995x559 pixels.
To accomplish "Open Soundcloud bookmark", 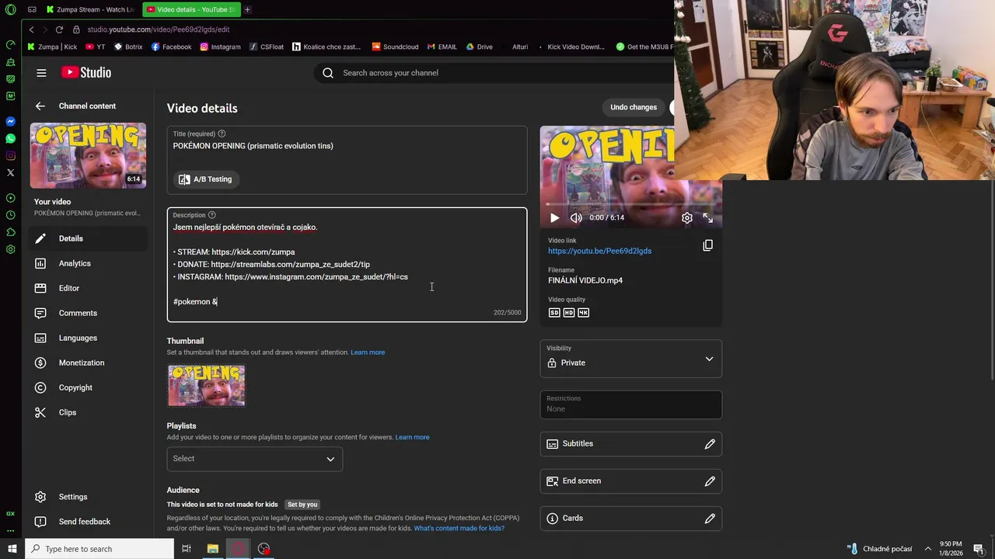I will pos(395,47).
